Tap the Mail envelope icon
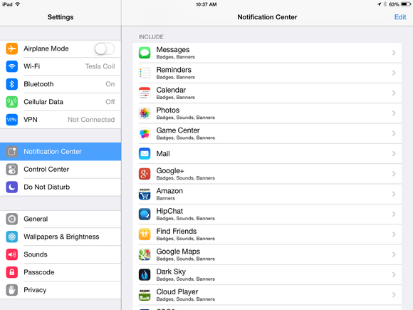This screenshot has width=413, height=310. pos(145,154)
